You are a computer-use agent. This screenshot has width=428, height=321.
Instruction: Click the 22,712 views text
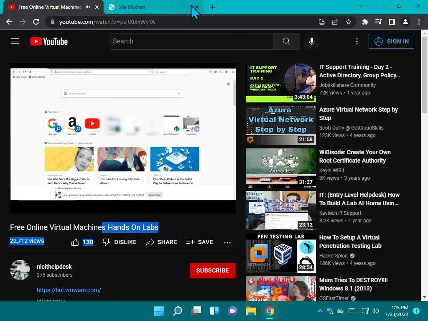[27, 241]
